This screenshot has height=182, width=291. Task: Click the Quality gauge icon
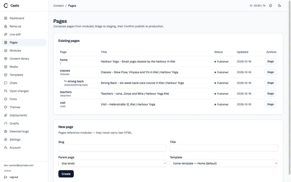point(5,123)
